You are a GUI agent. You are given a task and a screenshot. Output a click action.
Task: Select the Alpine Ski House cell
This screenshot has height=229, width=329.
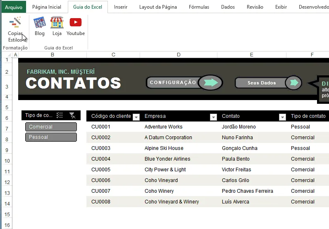click(x=179, y=148)
